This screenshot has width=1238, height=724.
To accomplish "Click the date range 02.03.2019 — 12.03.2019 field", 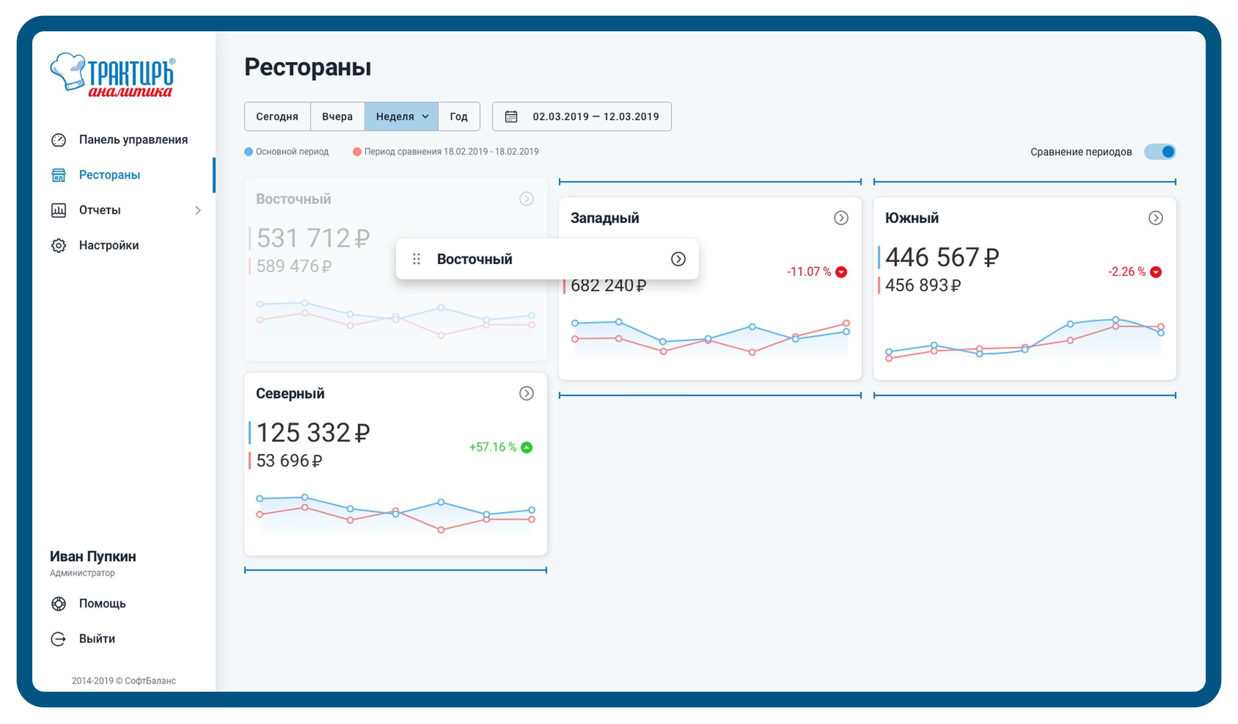I will 596,116.
